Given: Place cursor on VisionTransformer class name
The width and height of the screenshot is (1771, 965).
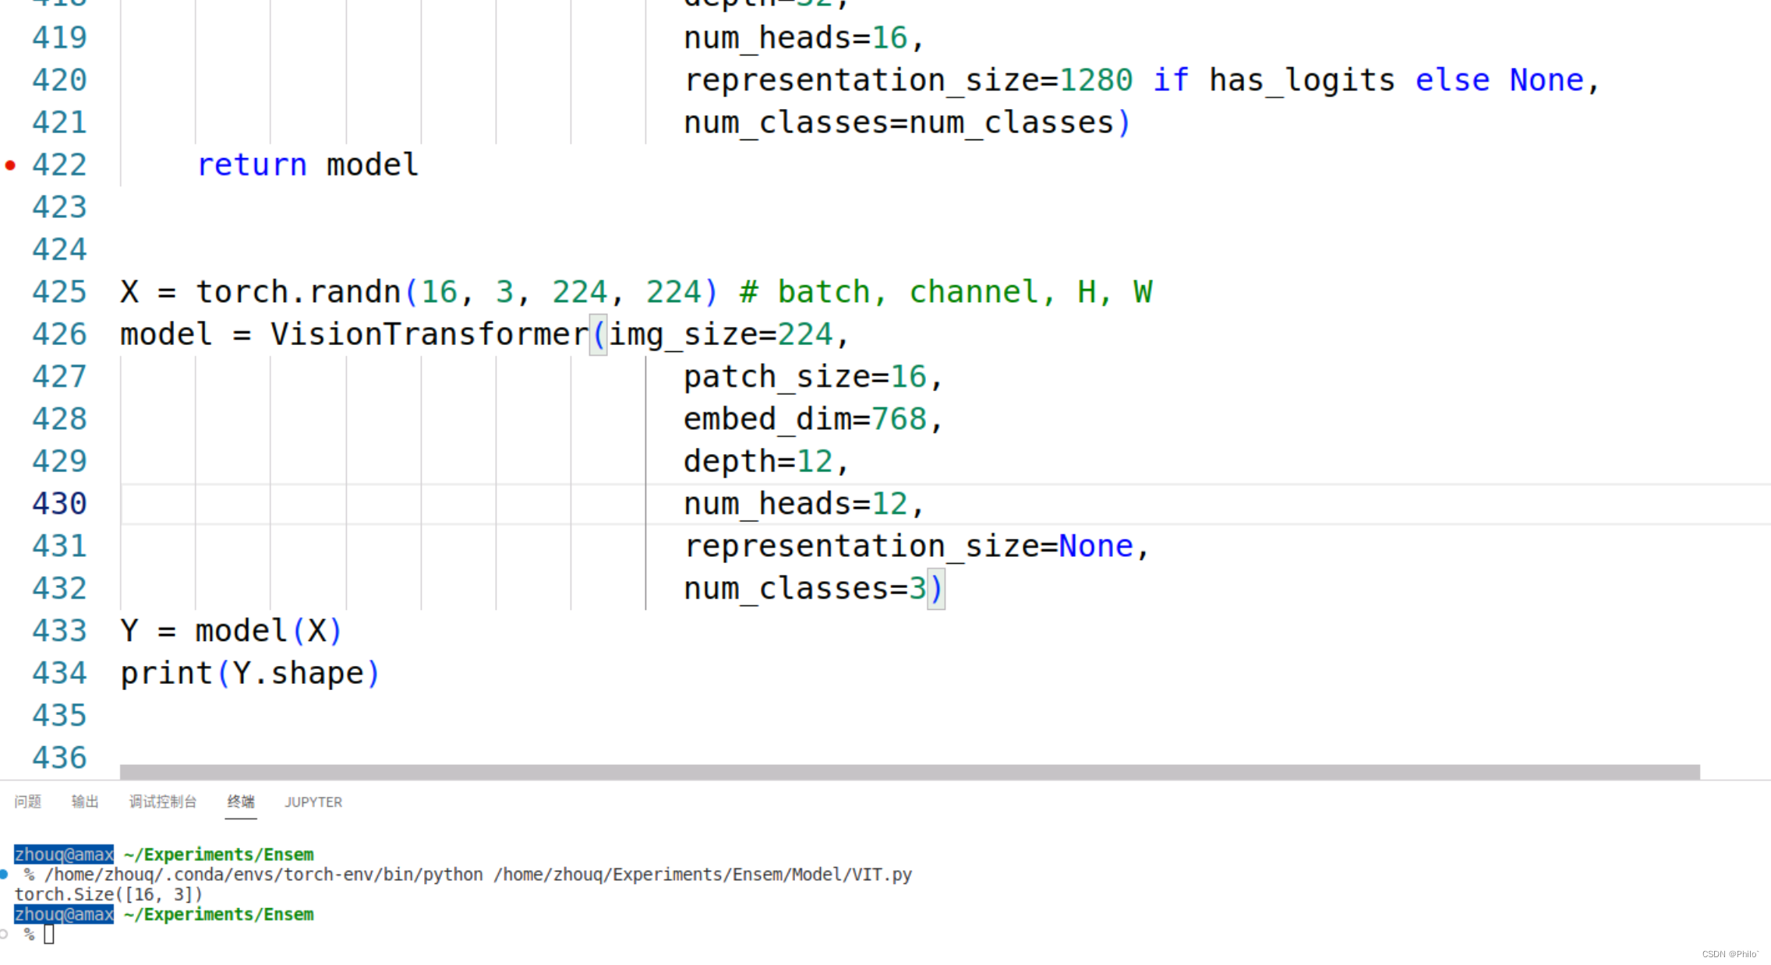Looking at the screenshot, I should click(429, 334).
